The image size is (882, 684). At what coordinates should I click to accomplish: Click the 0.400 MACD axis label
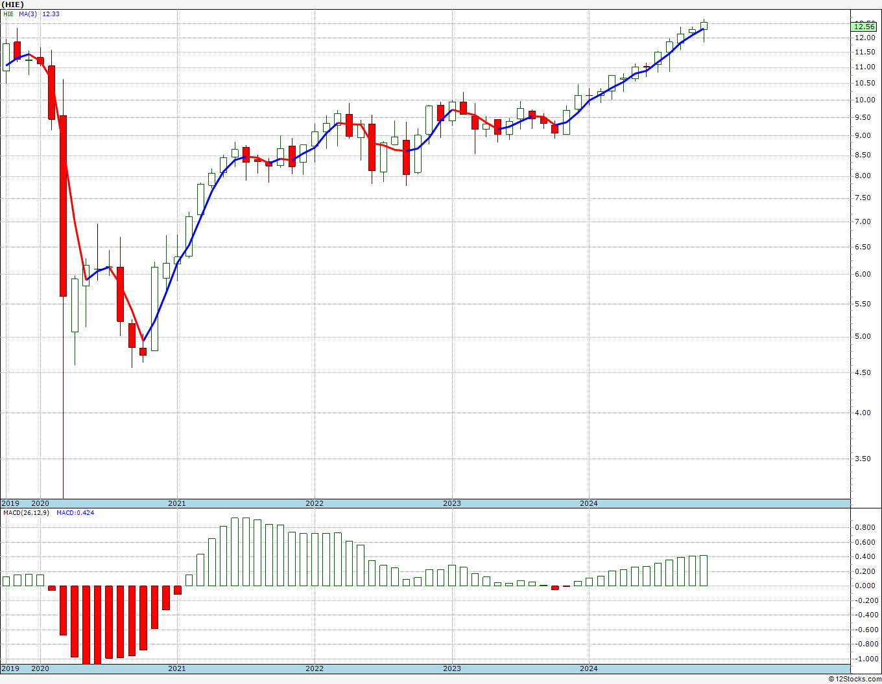click(x=866, y=556)
